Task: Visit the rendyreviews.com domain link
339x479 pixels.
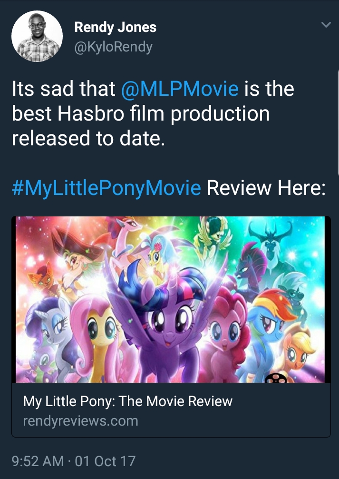Action: (x=80, y=421)
